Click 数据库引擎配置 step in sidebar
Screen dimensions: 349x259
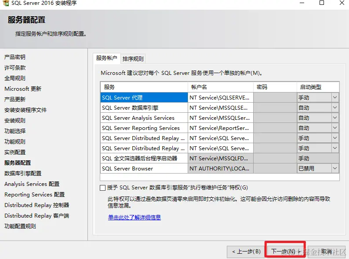pos(23,174)
